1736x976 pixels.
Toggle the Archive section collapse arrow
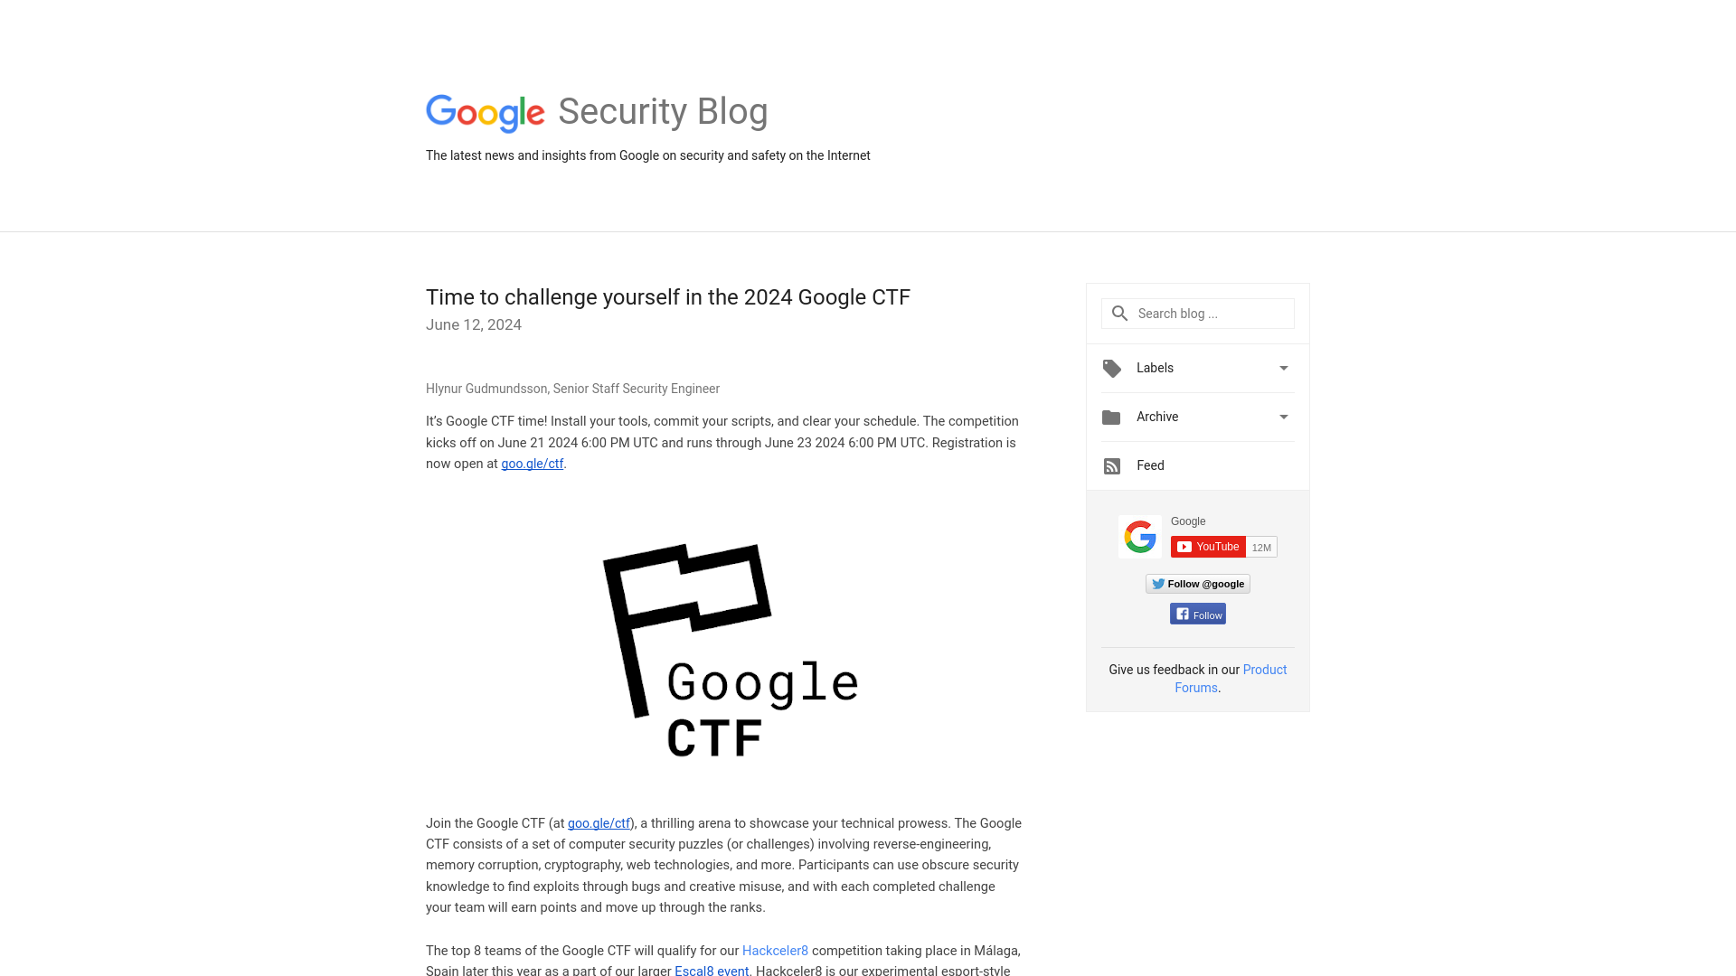[x=1283, y=418]
